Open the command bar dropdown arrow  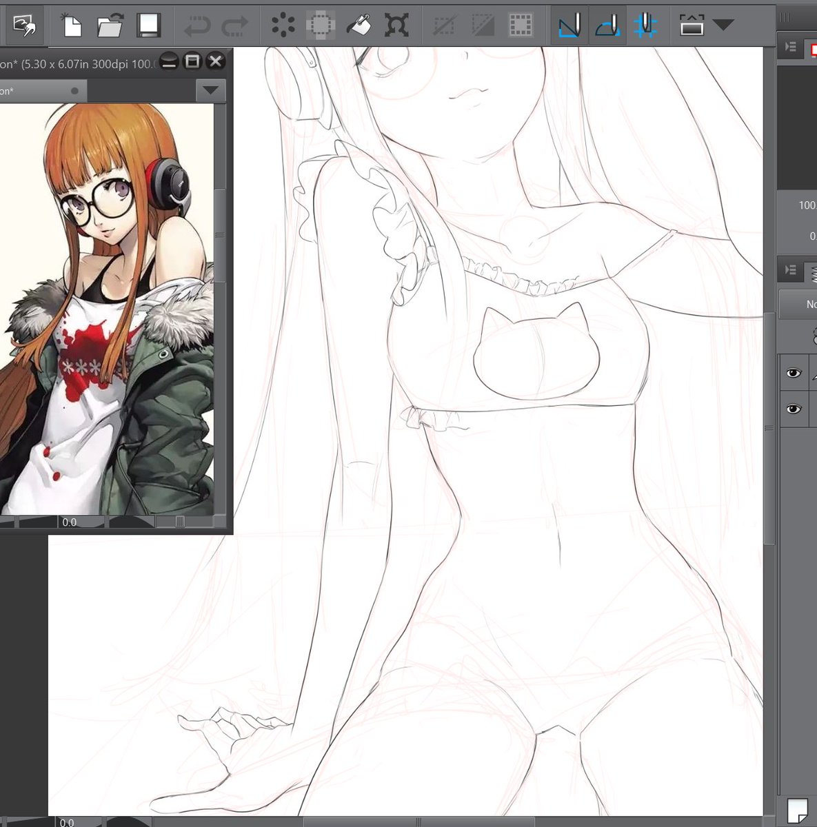pyautogui.click(x=723, y=25)
